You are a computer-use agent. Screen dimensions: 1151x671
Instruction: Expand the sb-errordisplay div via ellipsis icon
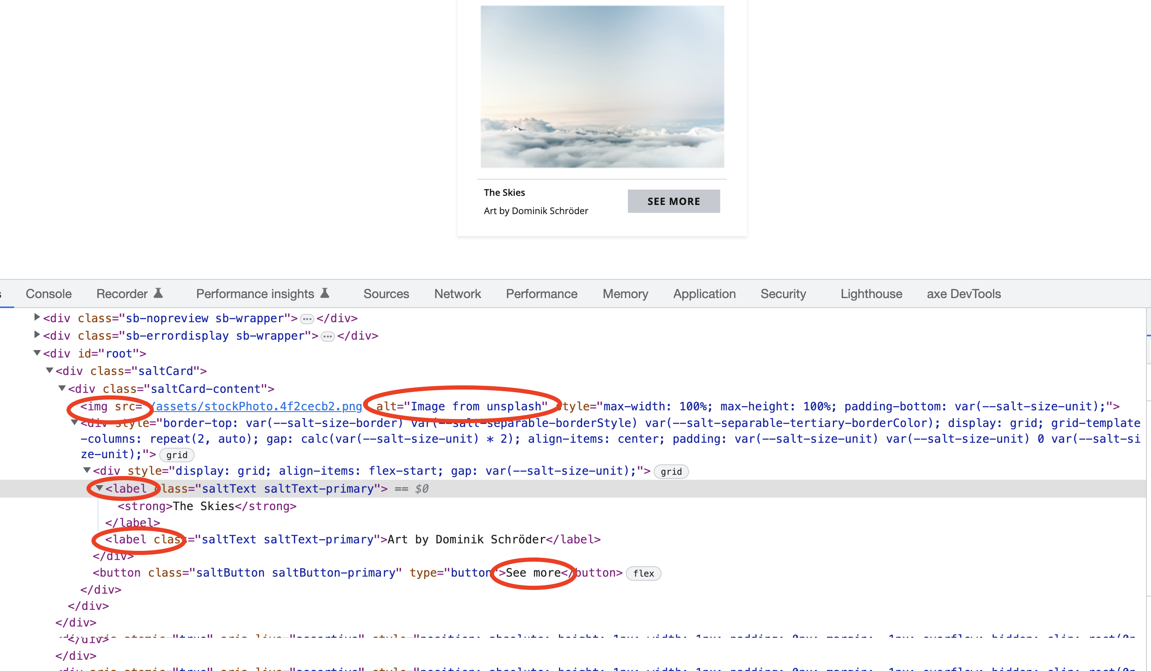click(x=327, y=336)
